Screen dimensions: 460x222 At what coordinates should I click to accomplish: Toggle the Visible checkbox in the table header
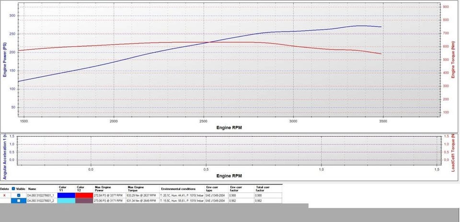[x=13, y=189]
